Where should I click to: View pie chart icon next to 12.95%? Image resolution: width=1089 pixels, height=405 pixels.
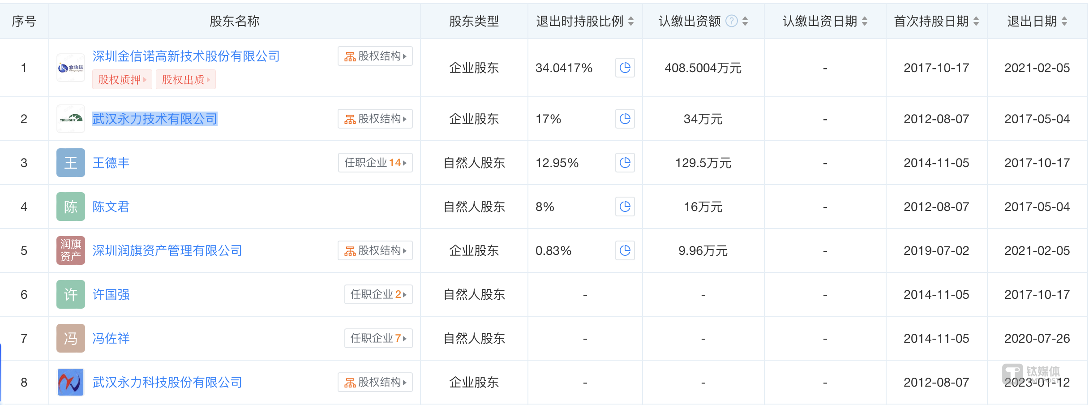coord(625,163)
